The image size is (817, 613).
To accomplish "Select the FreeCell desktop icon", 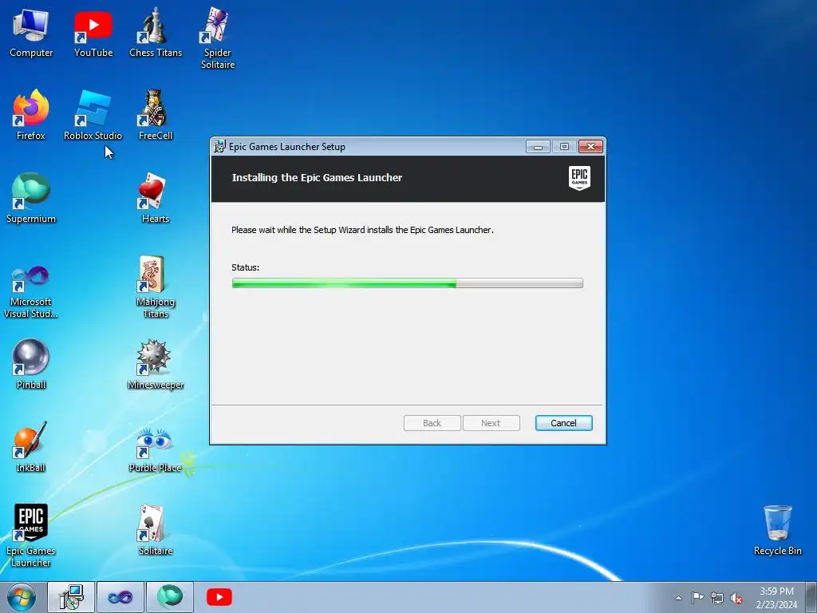I will click(156, 115).
